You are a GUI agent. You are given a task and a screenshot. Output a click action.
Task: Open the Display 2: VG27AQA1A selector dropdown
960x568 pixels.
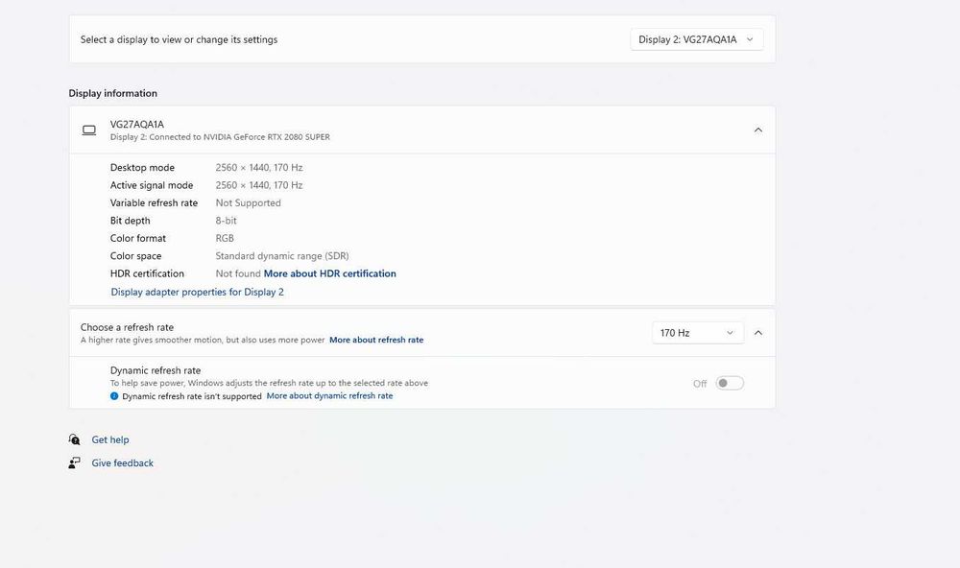pos(697,39)
